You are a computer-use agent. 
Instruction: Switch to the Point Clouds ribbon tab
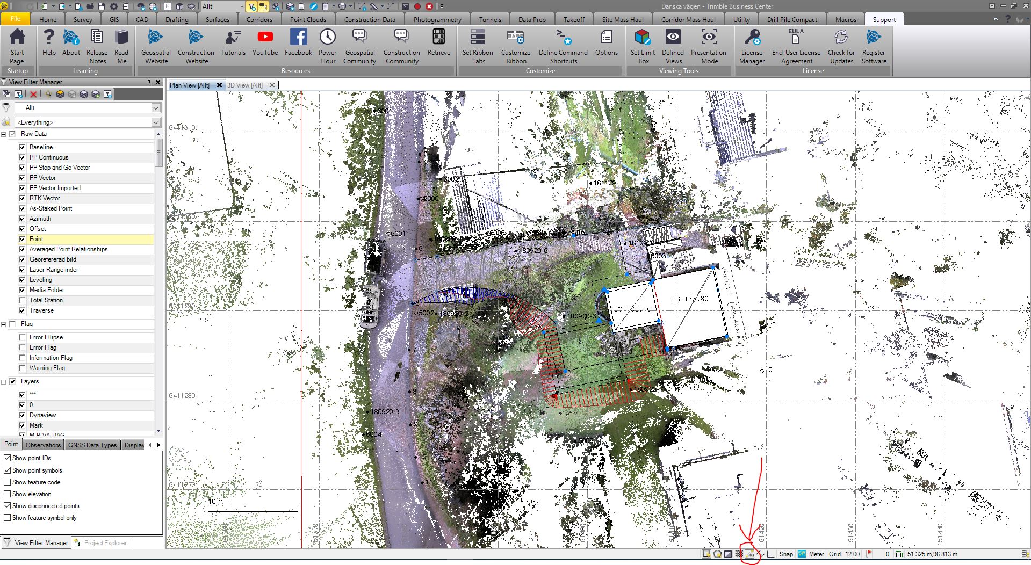[x=308, y=19]
